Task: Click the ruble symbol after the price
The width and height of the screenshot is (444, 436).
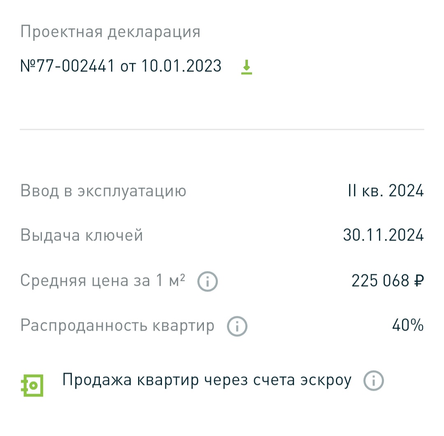Action: (x=419, y=281)
